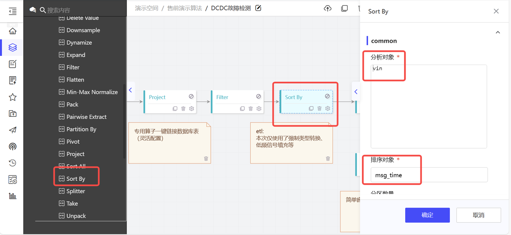511x235 pixels.
Task: Open the scheduled task sidebar icon
Action: click(13, 180)
